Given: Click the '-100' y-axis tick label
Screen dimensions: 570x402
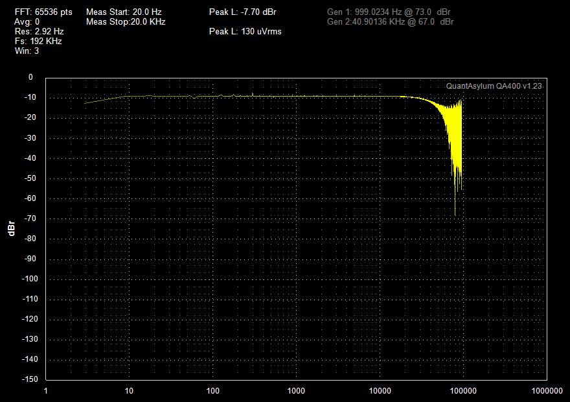Looking at the screenshot, I should click(x=30, y=279).
